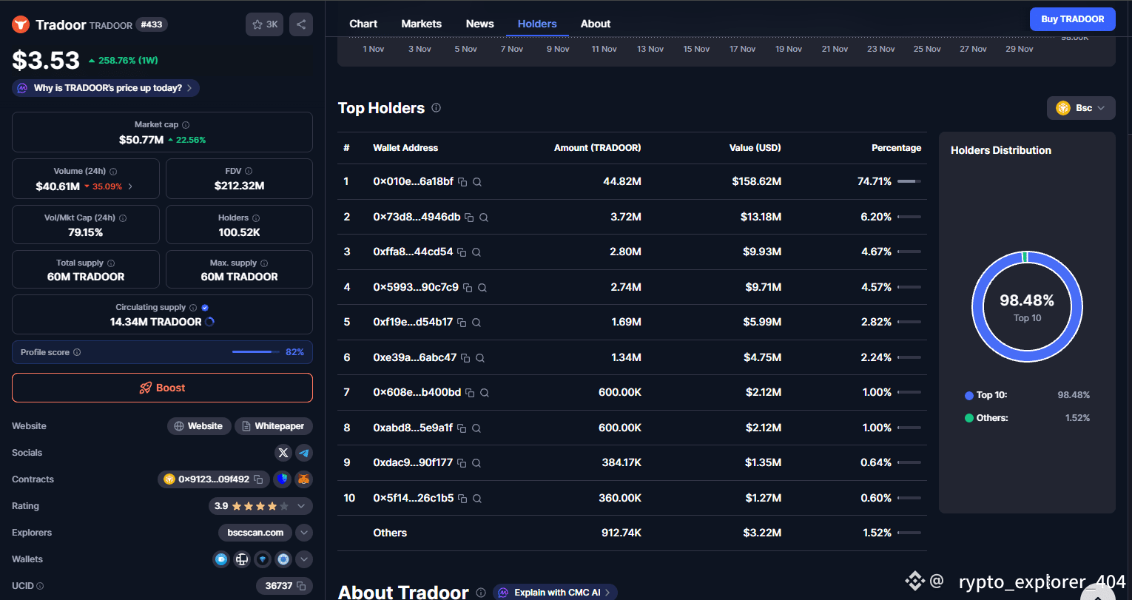Open the Whitepaper link button
1132x600 pixels.
click(x=274, y=426)
